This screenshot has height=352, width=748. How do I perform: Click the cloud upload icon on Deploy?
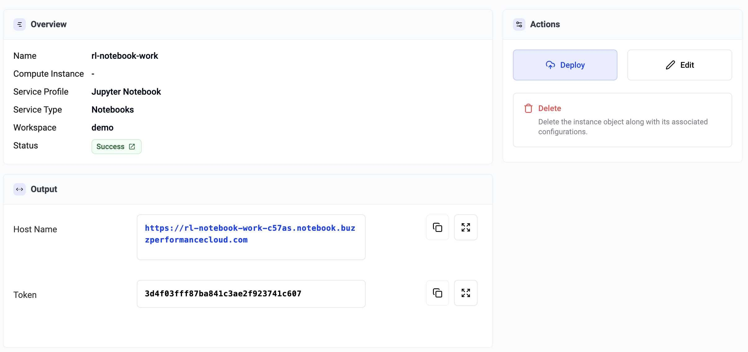pos(550,65)
